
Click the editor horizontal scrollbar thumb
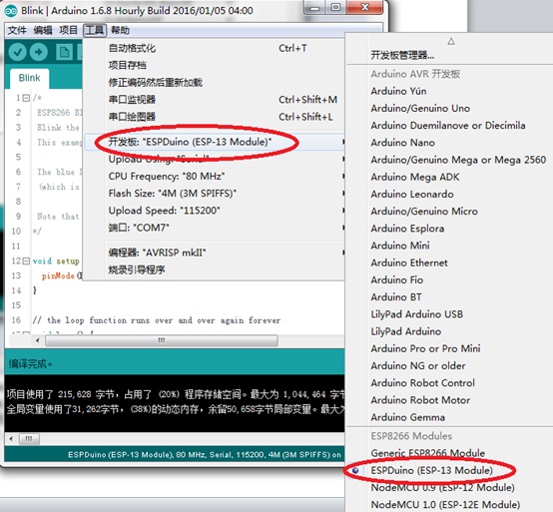(162, 340)
